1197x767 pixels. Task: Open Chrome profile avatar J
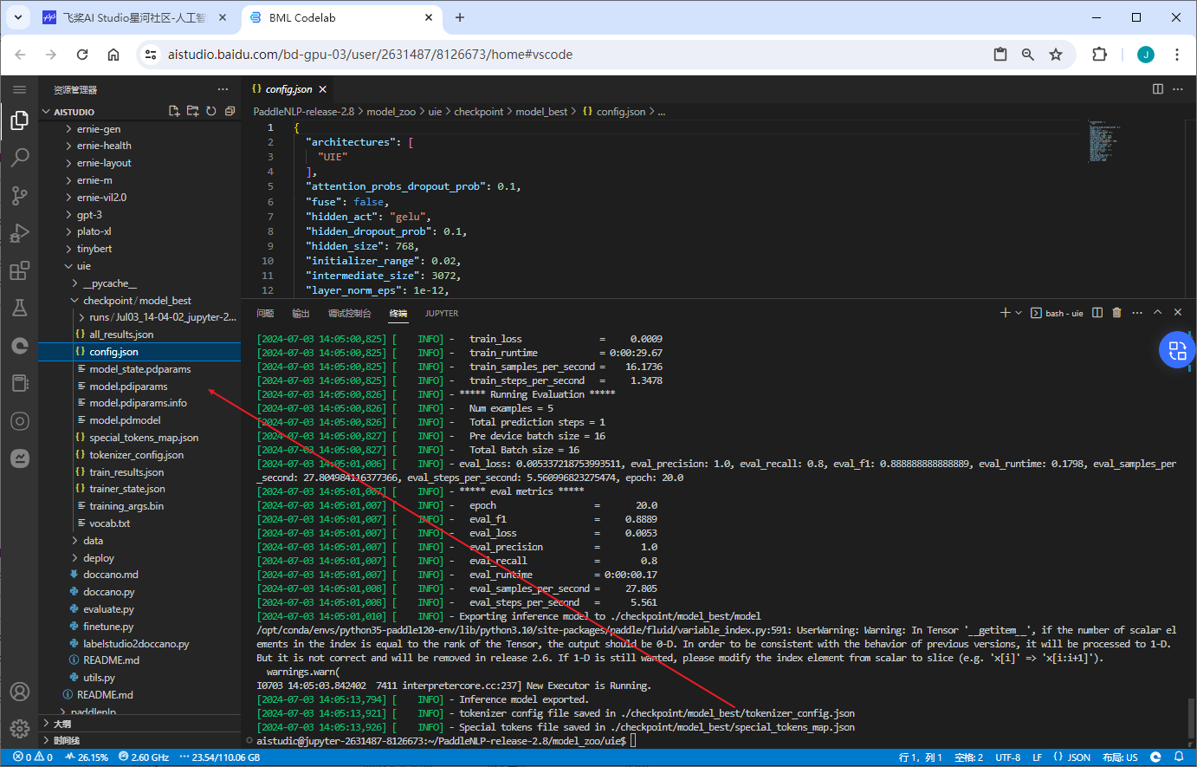click(1146, 54)
